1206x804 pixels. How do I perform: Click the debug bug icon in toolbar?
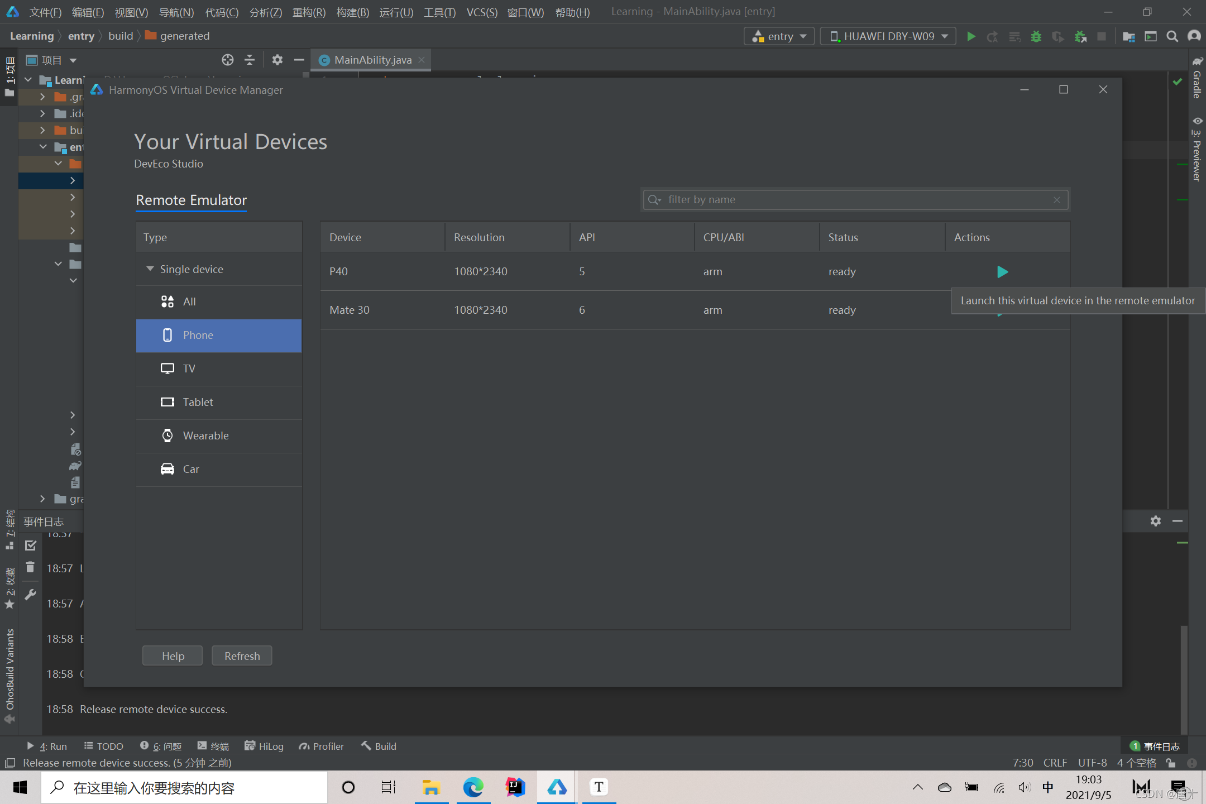(x=1036, y=37)
